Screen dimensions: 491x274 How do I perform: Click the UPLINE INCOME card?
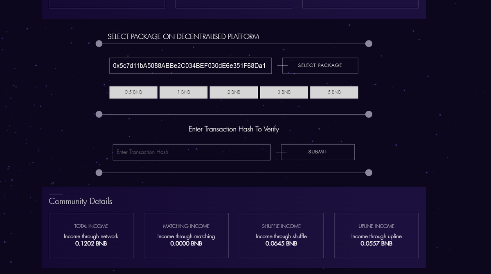pos(376,235)
